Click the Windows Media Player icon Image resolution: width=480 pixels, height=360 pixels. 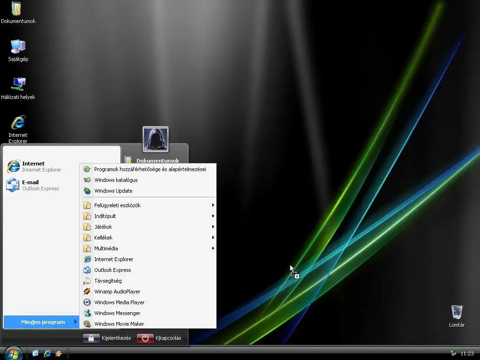pos(87,302)
